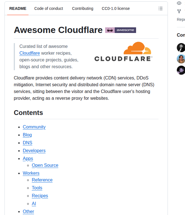Viewport: 185px width, 215px height.
Task: Click the fork icon in sidebar
Action: [179, 11]
